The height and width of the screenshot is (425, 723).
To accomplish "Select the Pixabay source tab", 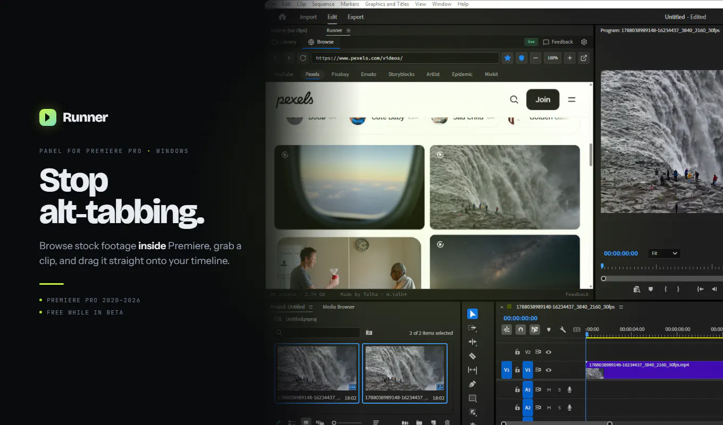I will [x=340, y=74].
